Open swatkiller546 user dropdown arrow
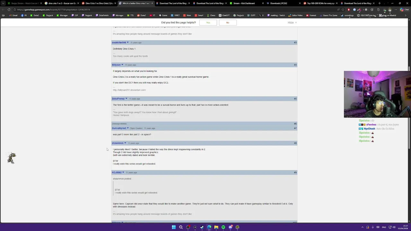This screenshot has height=231, width=411. [127, 42]
